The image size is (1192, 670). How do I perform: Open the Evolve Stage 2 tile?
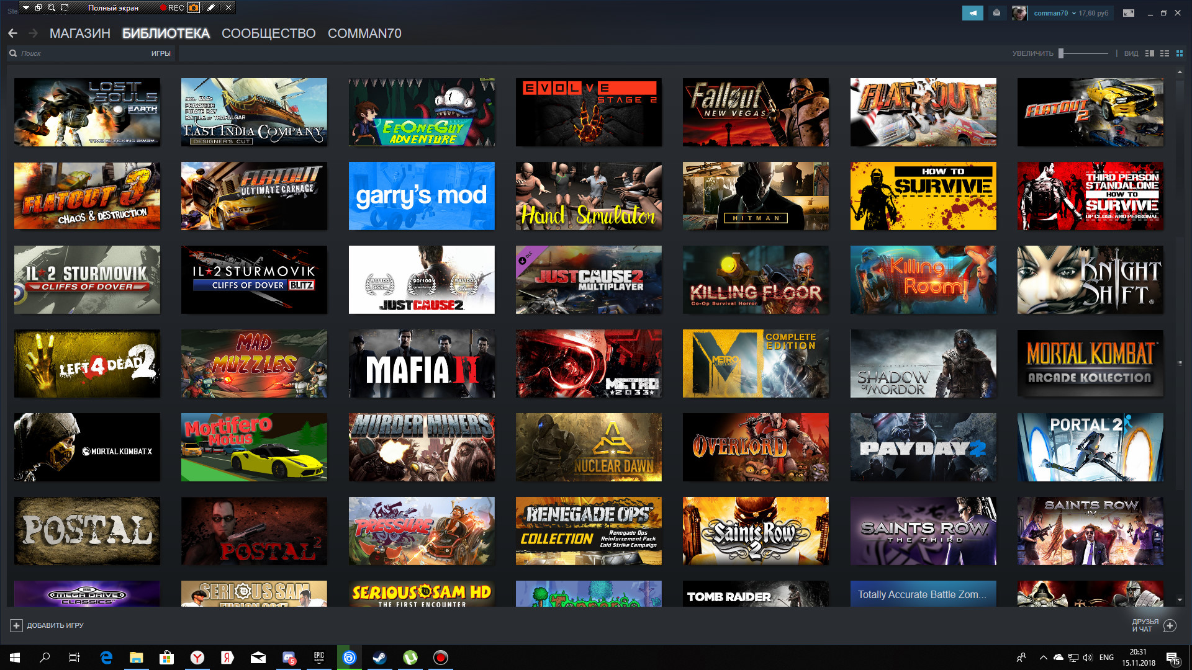(x=589, y=112)
